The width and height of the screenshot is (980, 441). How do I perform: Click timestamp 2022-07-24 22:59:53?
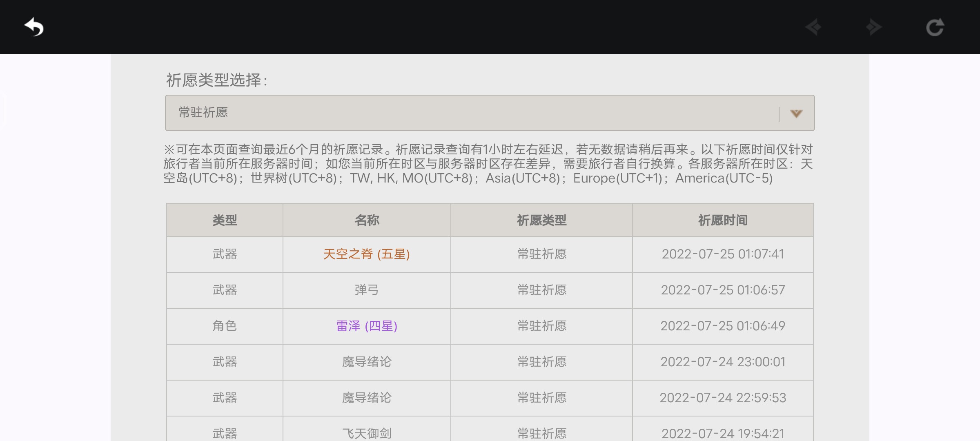coord(723,398)
